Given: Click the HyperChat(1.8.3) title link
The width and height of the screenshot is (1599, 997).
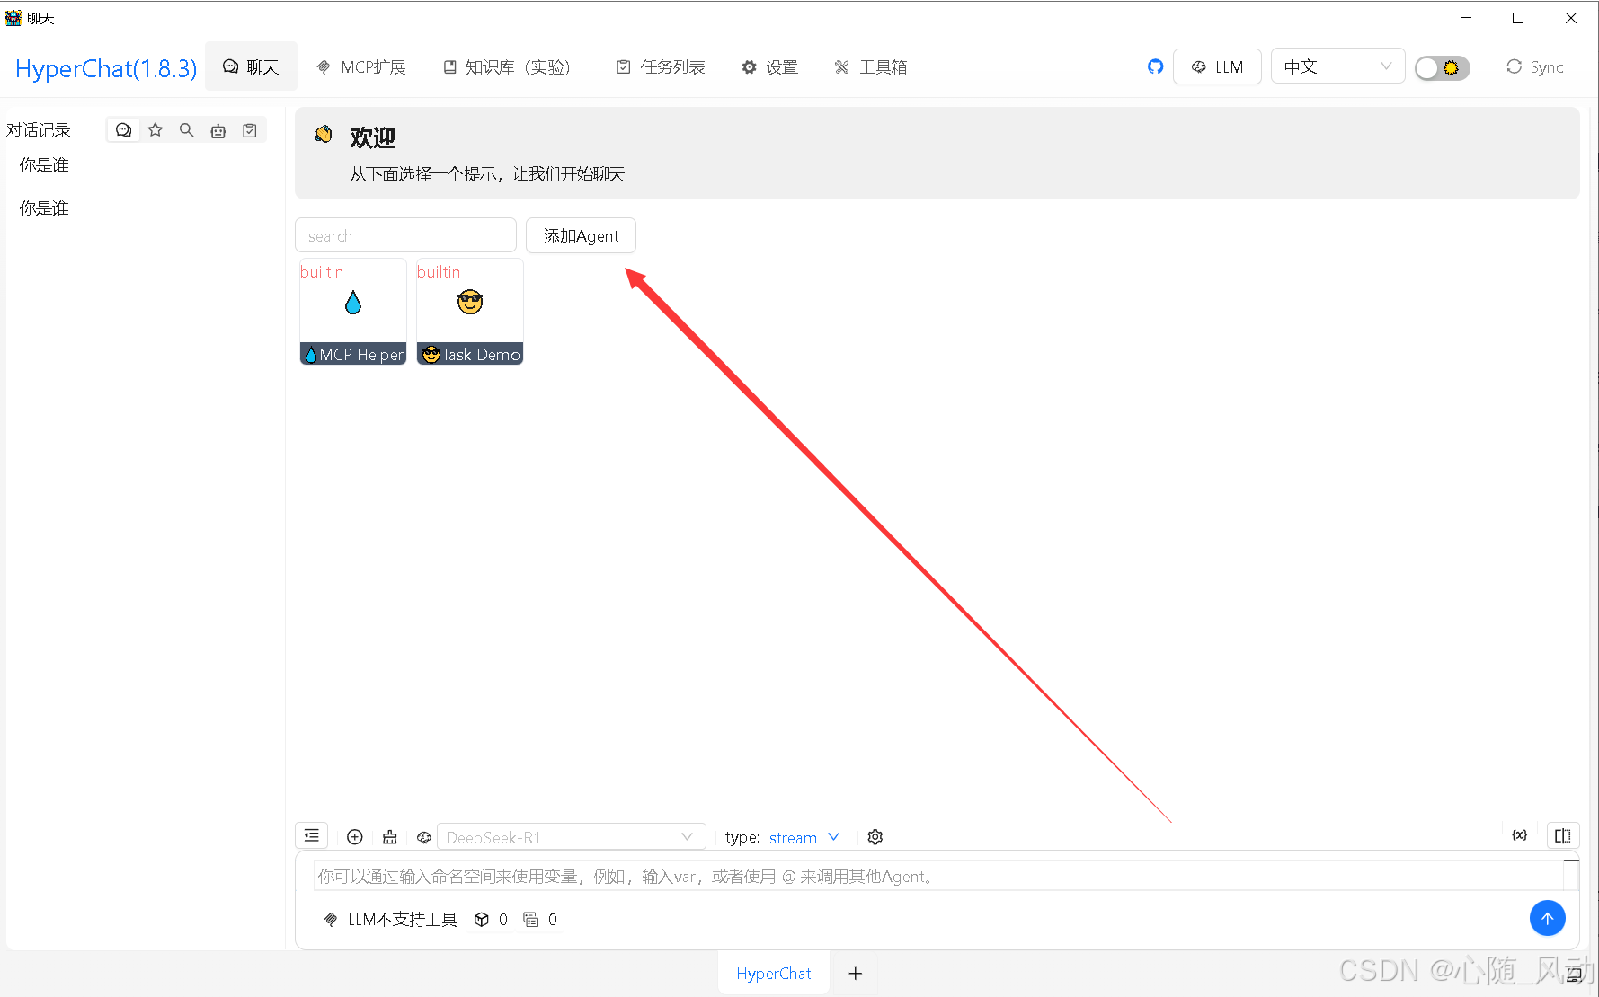Looking at the screenshot, I should click(106, 68).
